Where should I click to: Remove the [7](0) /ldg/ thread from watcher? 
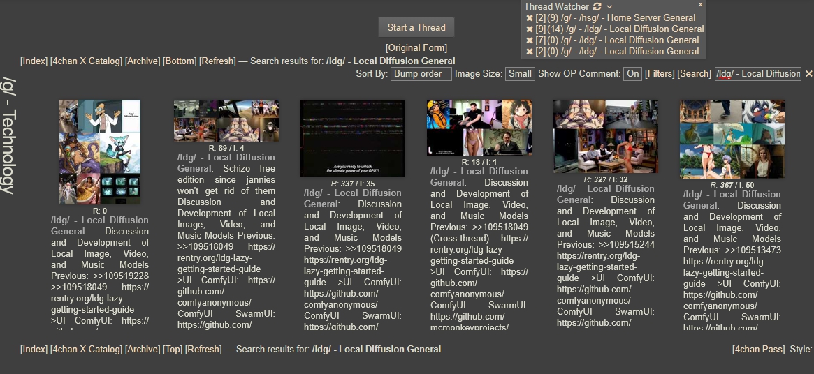(530, 40)
